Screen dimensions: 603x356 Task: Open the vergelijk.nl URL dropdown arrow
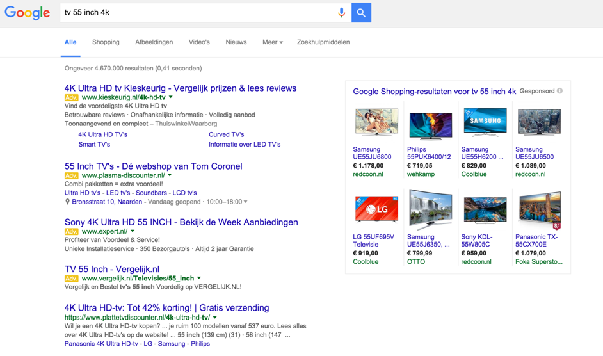point(199,278)
